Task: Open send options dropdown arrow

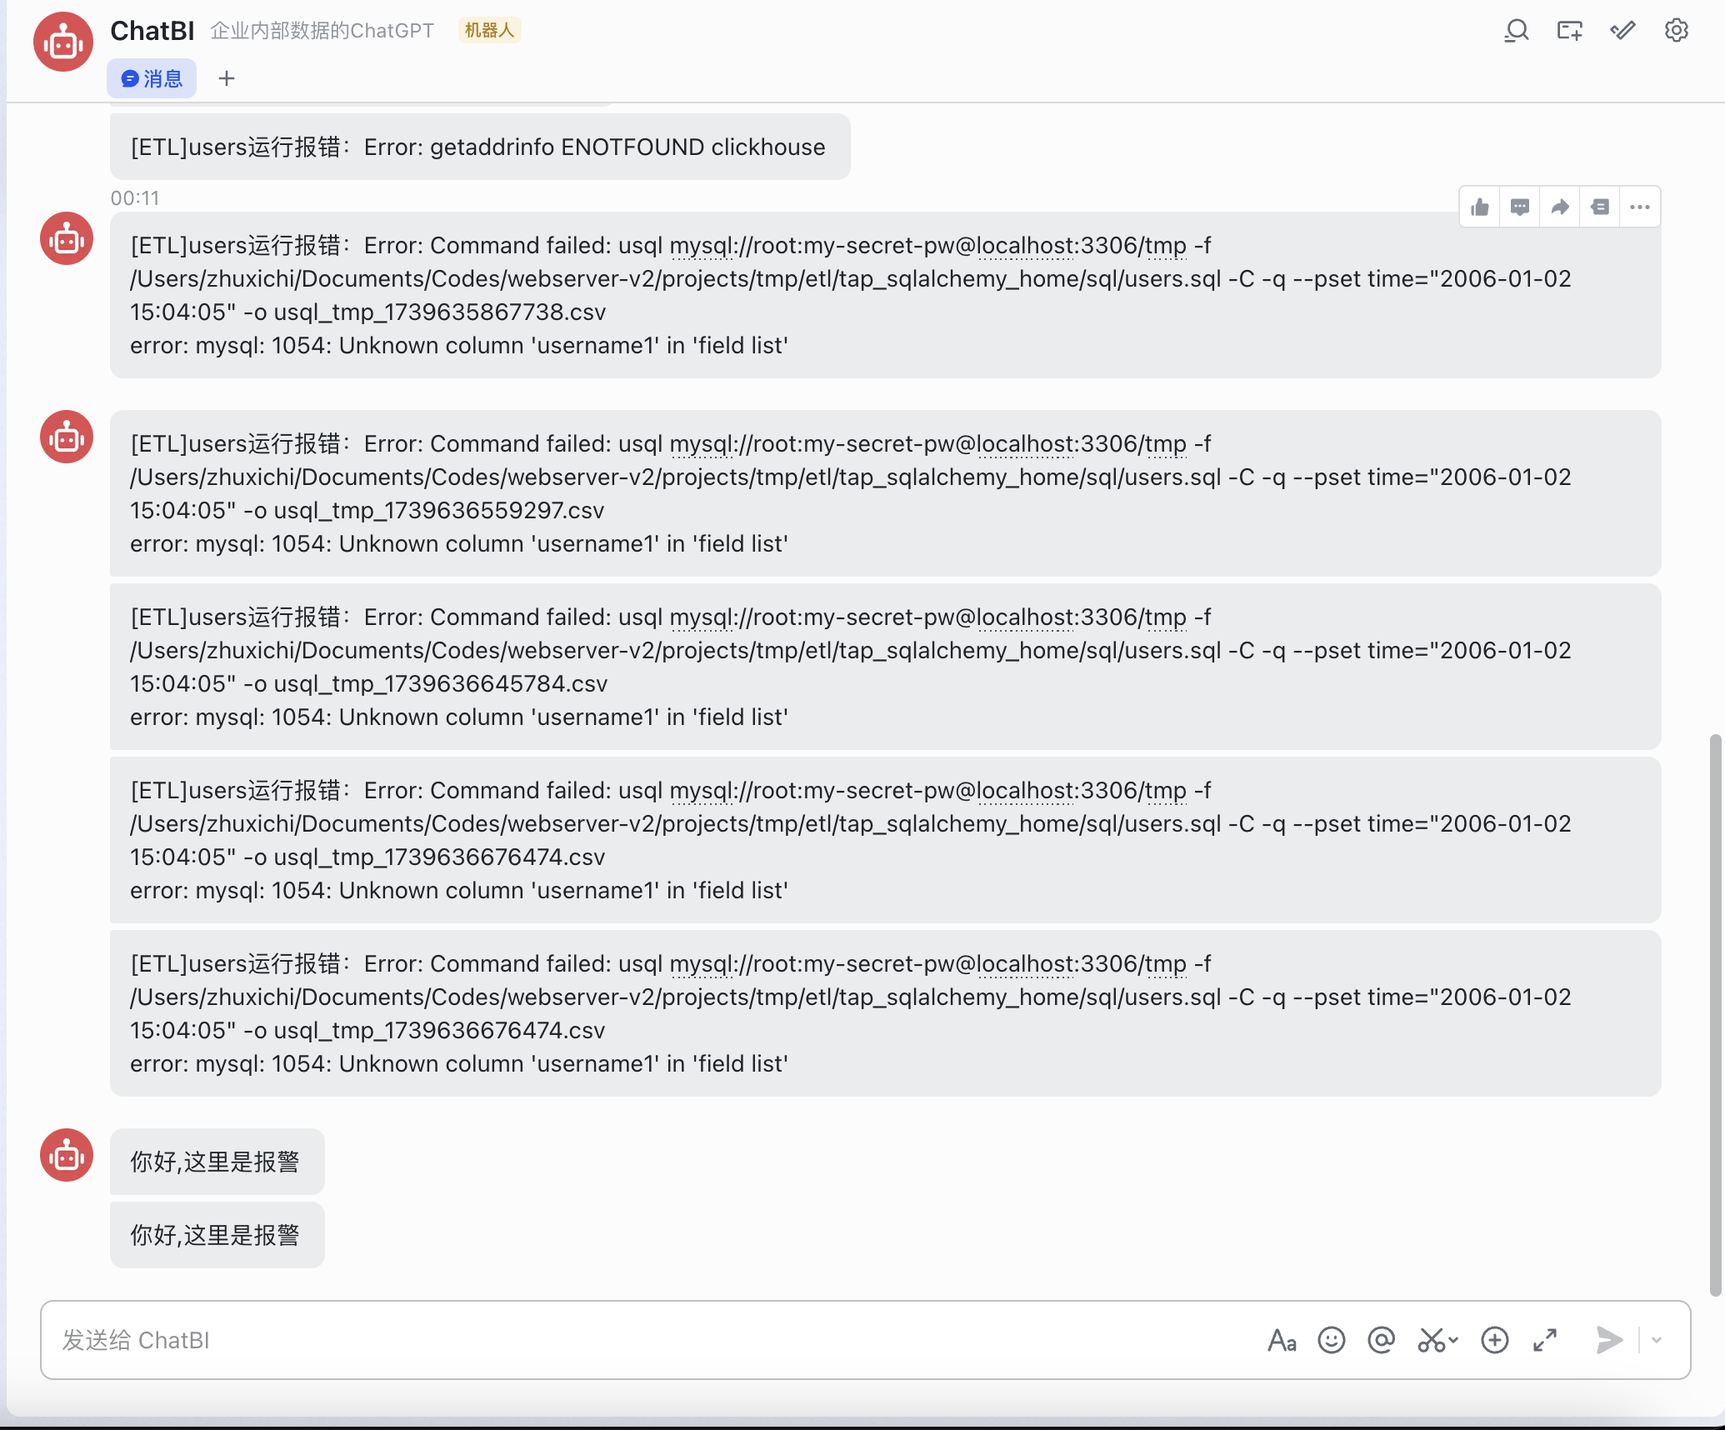Action: [1657, 1340]
